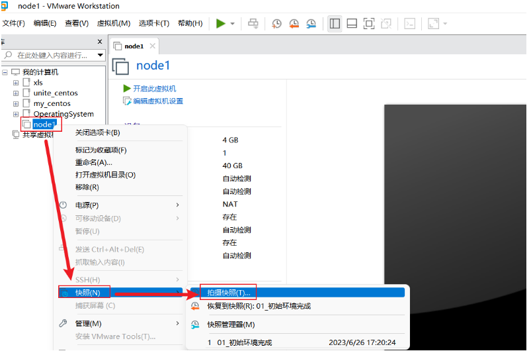This screenshot has width=531, height=353.
Task: Click the 40 GB disk value
Action: pyautogui.click(x=232, y=166)
